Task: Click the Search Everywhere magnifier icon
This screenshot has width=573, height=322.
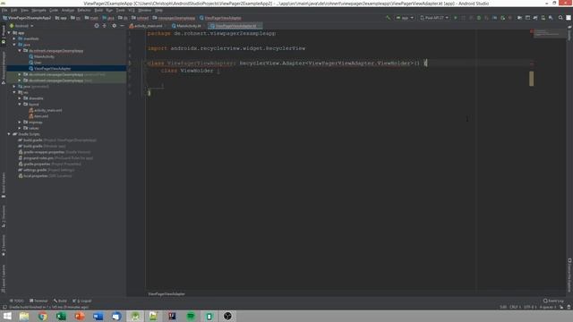Action: (x=560, y=18)
